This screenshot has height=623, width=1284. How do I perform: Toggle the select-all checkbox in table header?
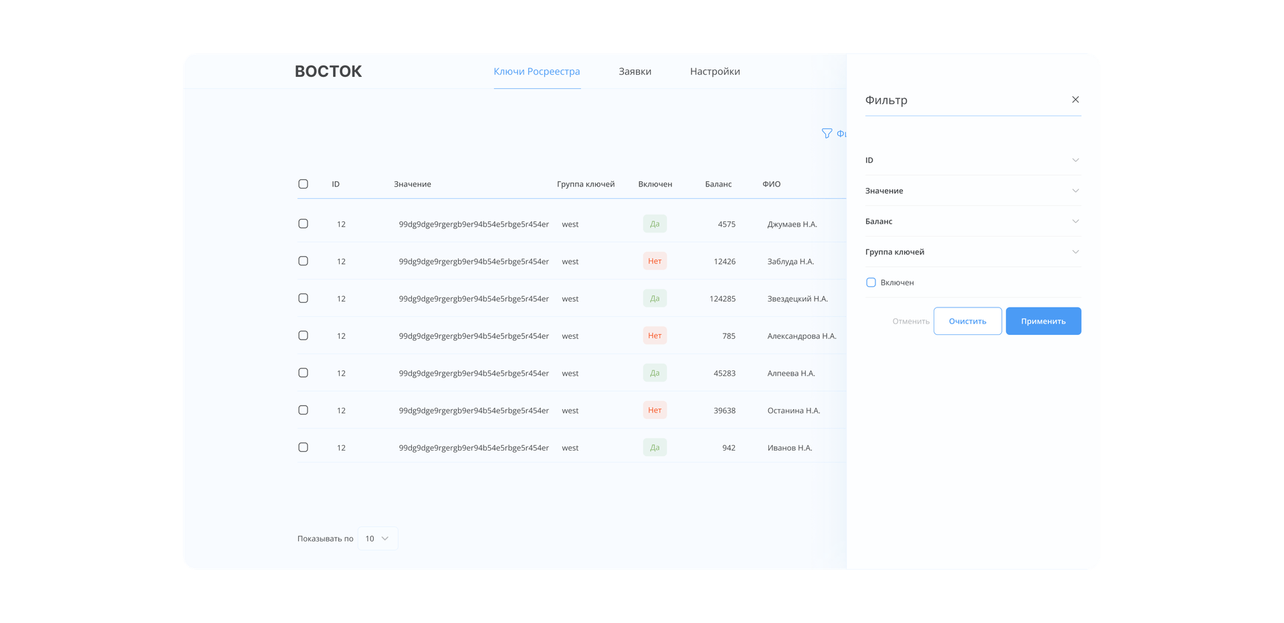tap(303, 184)
